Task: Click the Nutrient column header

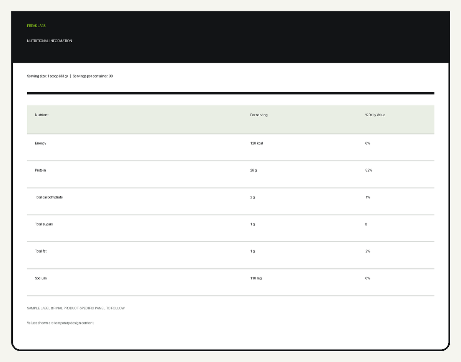Action: pyautogui.click(x=42, y=115)
